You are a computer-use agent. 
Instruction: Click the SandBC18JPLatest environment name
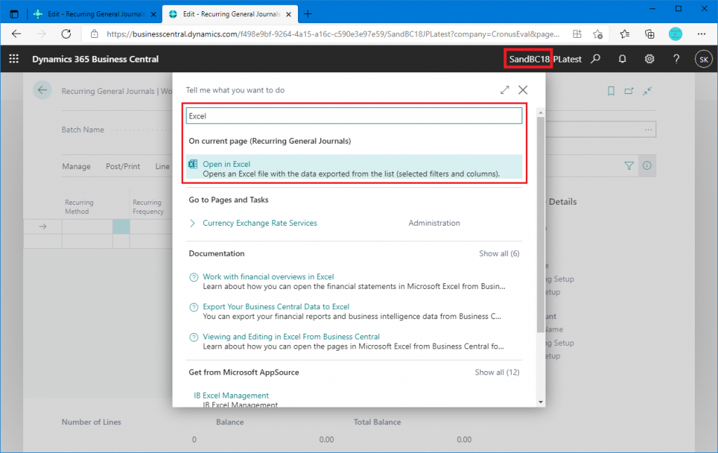pyautogui.click(x=545, y=59)
